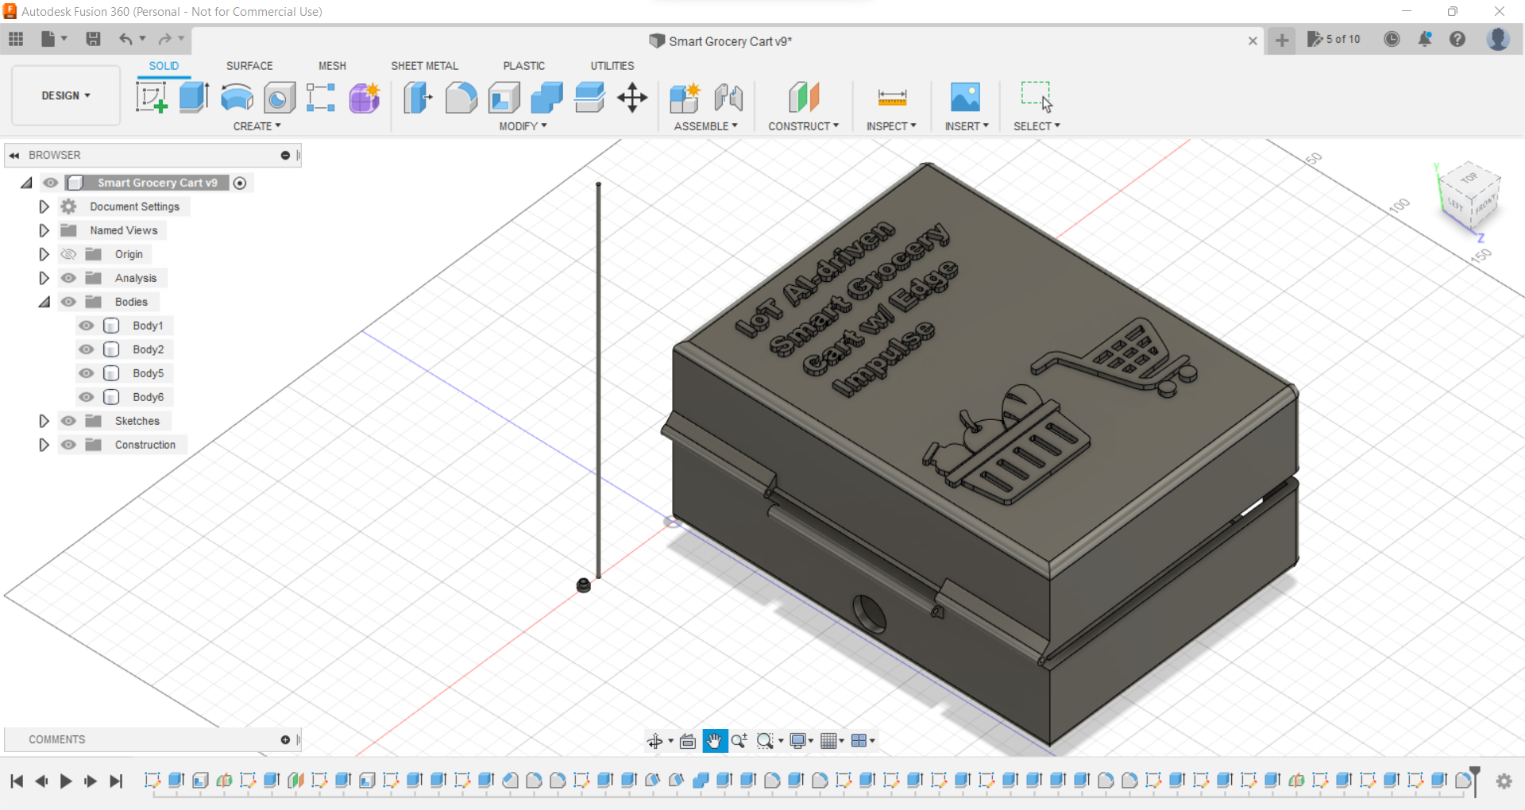1525x810 pixels.
Task: Select the Fillet tool
Action: click(461, 98)
